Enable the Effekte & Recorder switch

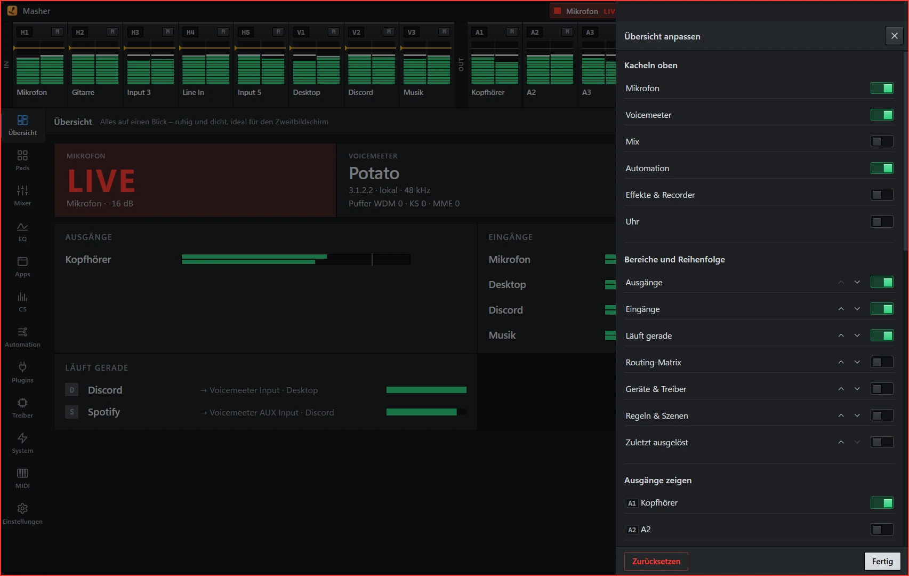(x=882, y=195)
